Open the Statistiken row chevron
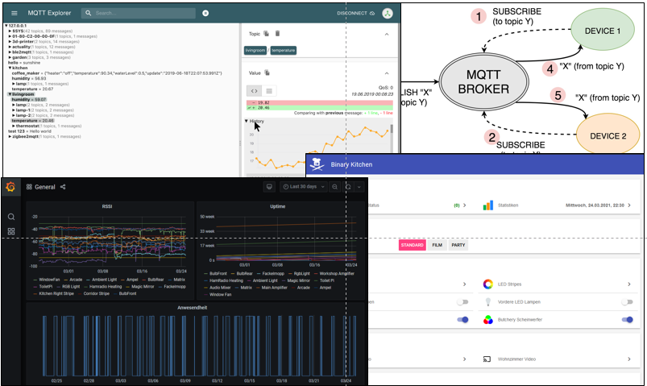647x386 pixels. coord(628,205)
